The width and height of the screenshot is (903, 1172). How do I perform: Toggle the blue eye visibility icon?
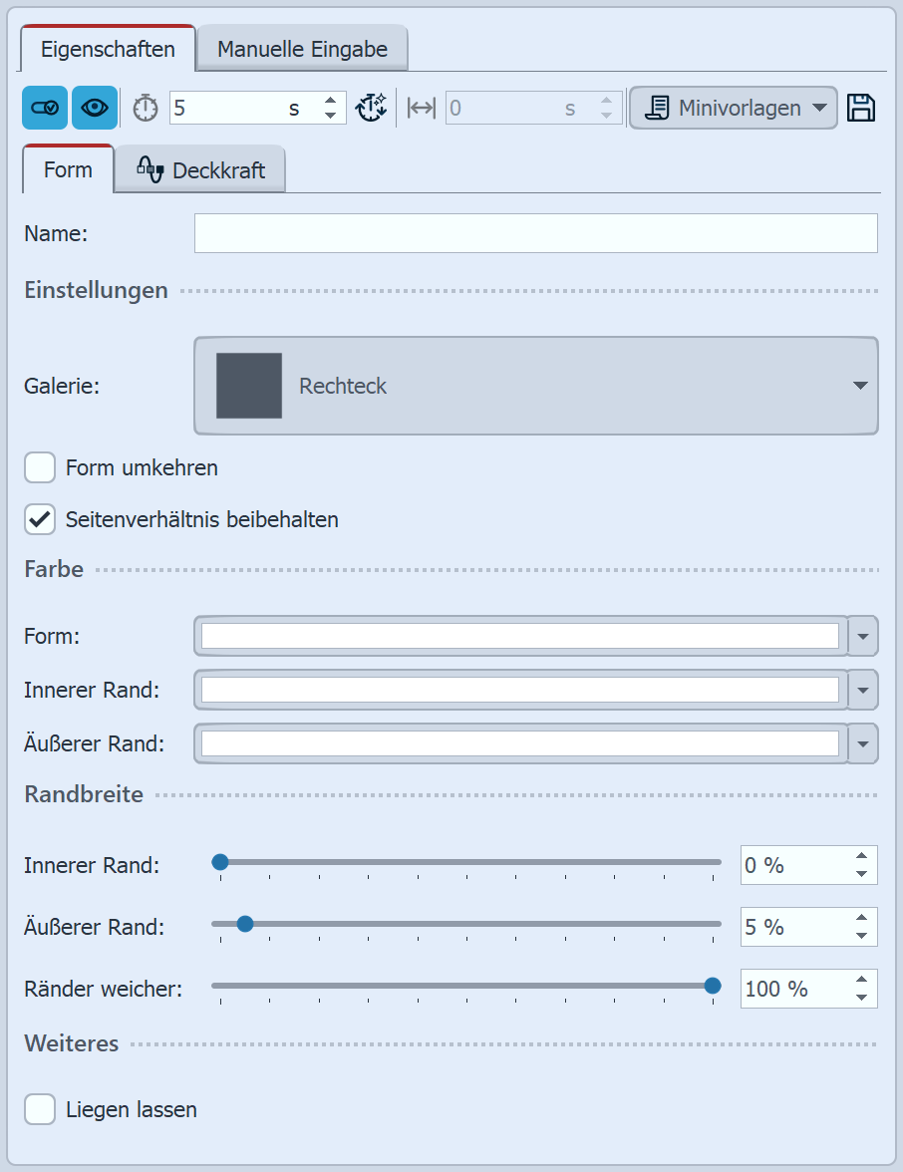tap(94, 107)
